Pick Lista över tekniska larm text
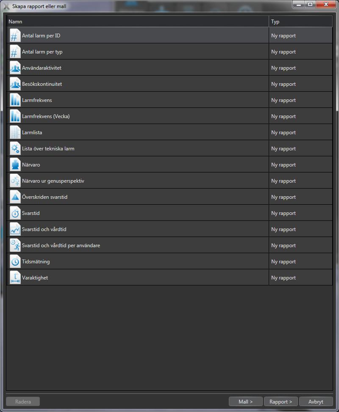Viewport: 339px width, 412px height. (48, 149)
